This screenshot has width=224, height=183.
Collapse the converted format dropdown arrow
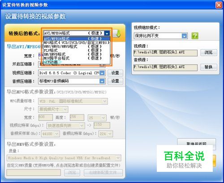click(107, 33)
